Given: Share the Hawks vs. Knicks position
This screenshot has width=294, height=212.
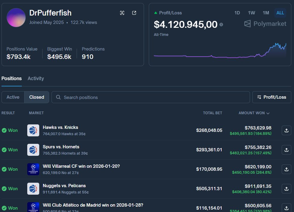Looking at the screenshot, I should tap(286, 130).
